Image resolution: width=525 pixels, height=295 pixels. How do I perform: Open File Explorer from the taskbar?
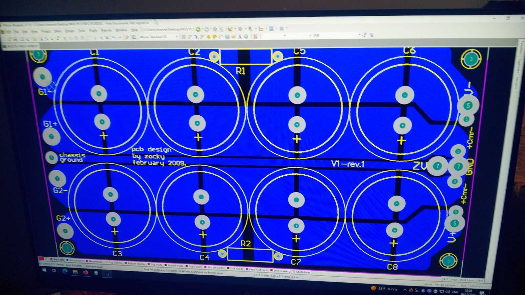(75, 272)
